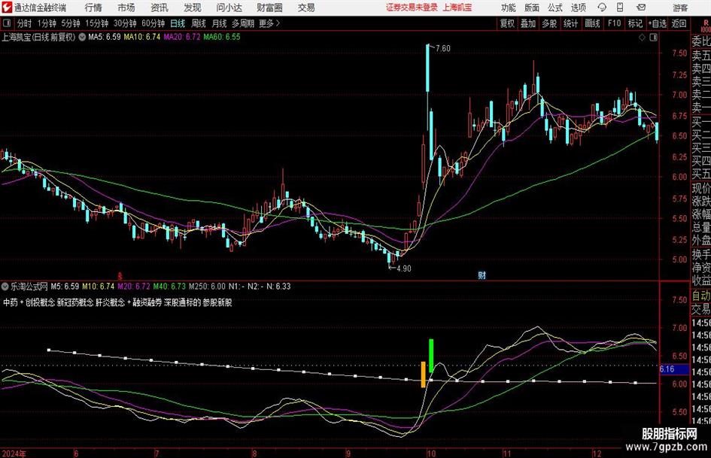Click the 画线 drawing toolbar button
Screen dimensions: 711x458
(592, 23)
